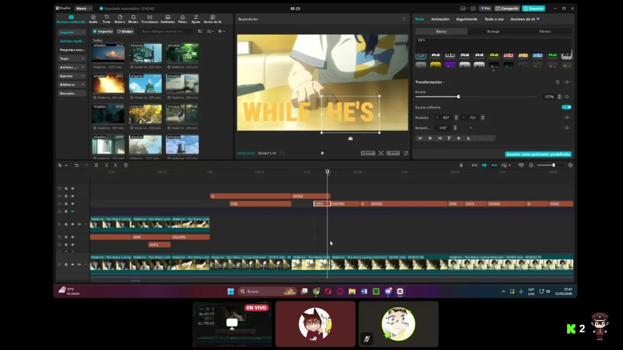Image resolution: width=623 pixels, height=350 pixels.
Task: Expand the Tuyos sidebar section
Action: click(72, 58)
